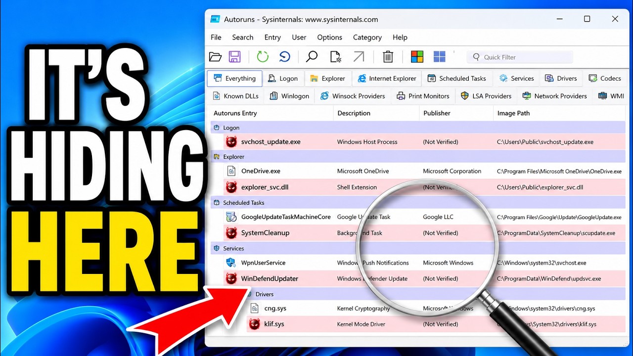The height and width of the screenshot is (356, 633).
Task: Switch to the Codecs tab
Action: pyautogui.click(x=605, y=78)
